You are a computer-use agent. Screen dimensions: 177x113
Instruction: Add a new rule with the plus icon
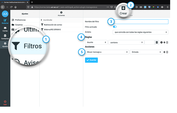[x=164, y=42]
